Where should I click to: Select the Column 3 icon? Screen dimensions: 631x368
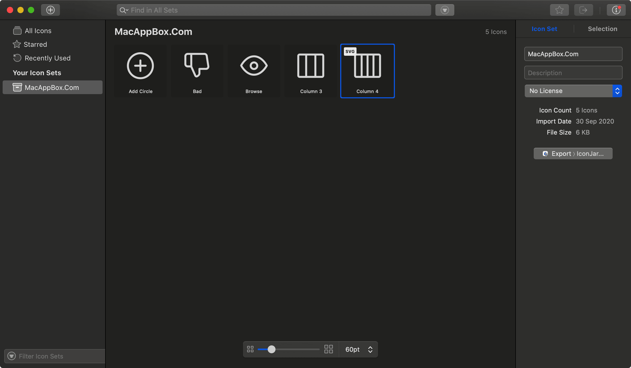click(x=311, y=71)
